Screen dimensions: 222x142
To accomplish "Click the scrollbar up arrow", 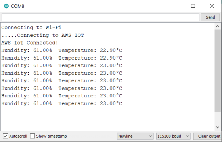I will [218, 26].
